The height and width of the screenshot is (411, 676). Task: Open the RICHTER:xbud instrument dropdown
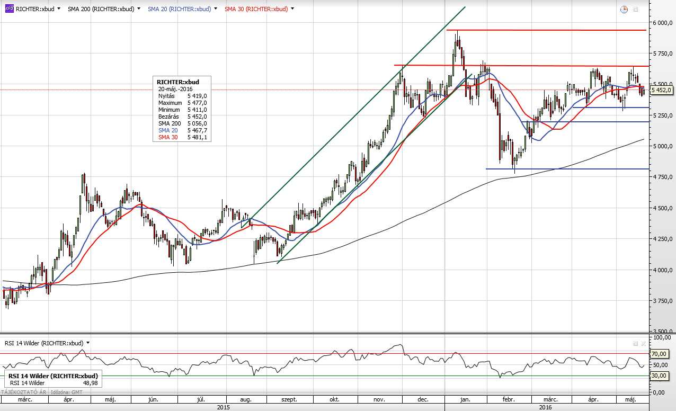click(x=58, y=9)
